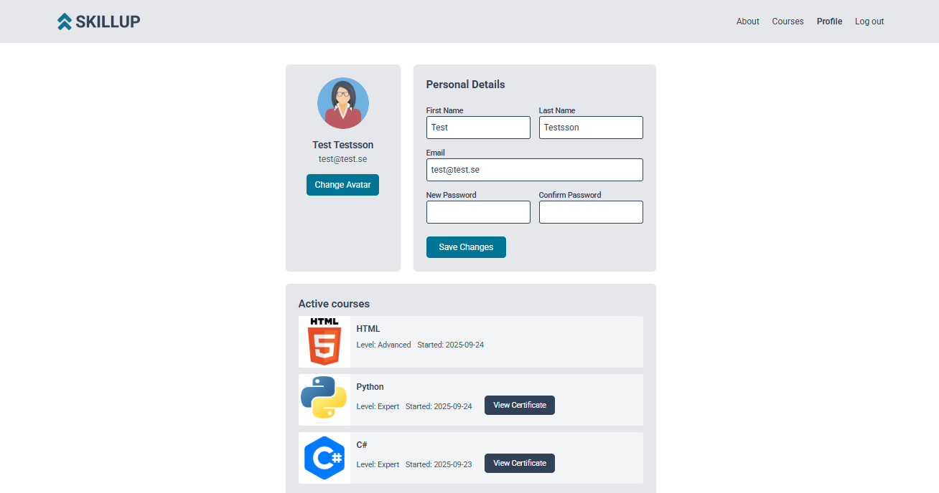Open the About page
The width and height of the screenshot is (939, 493).
[x=747, y=21]
